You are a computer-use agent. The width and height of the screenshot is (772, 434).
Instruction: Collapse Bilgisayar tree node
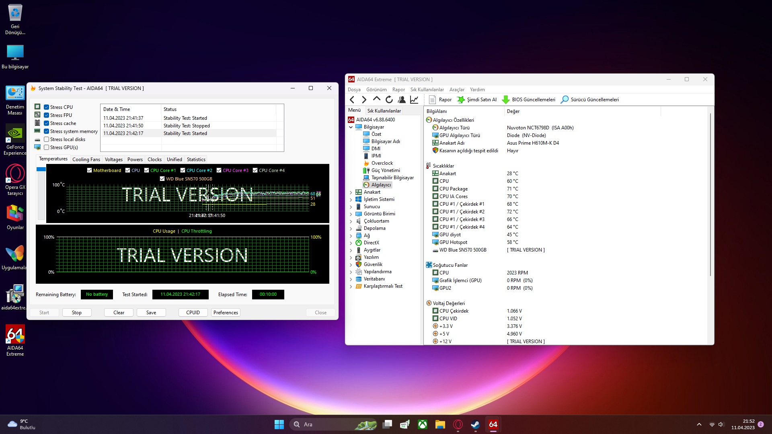click(351, 127)
